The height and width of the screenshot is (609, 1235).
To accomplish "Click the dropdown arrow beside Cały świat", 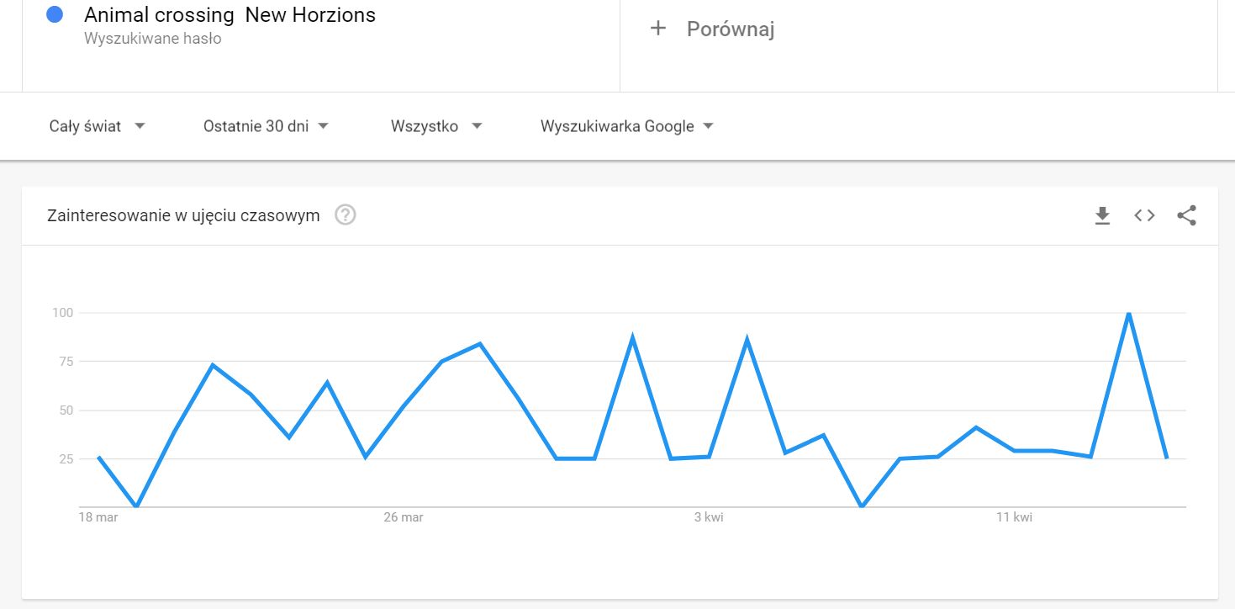I will [140, 126].
